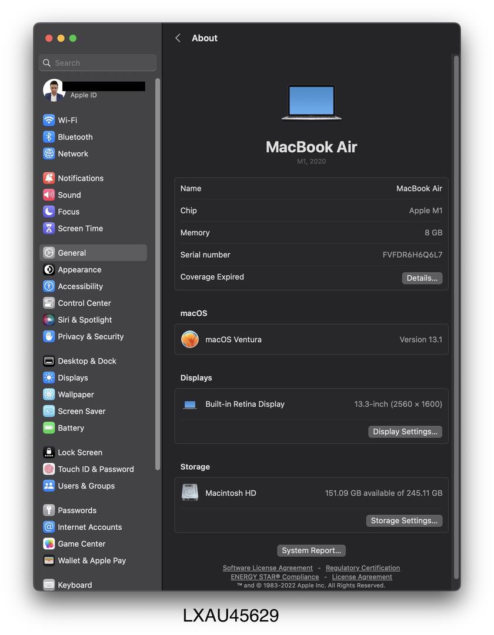Click the name value MacBook Air
This screenshot has height=635, width=494.
[x=419, y=188]
